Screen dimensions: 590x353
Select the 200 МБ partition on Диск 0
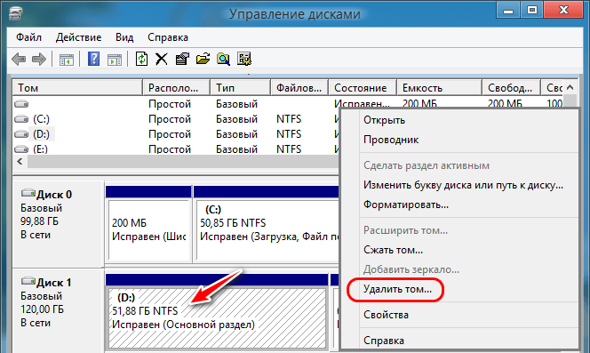(149, 229)
